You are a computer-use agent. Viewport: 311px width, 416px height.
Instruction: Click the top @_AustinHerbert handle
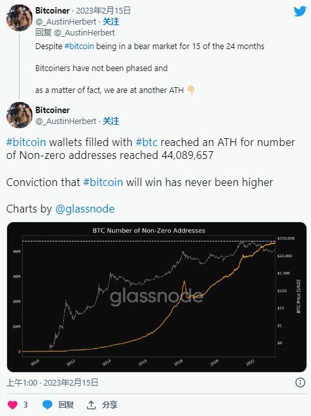tap(66, 21)
